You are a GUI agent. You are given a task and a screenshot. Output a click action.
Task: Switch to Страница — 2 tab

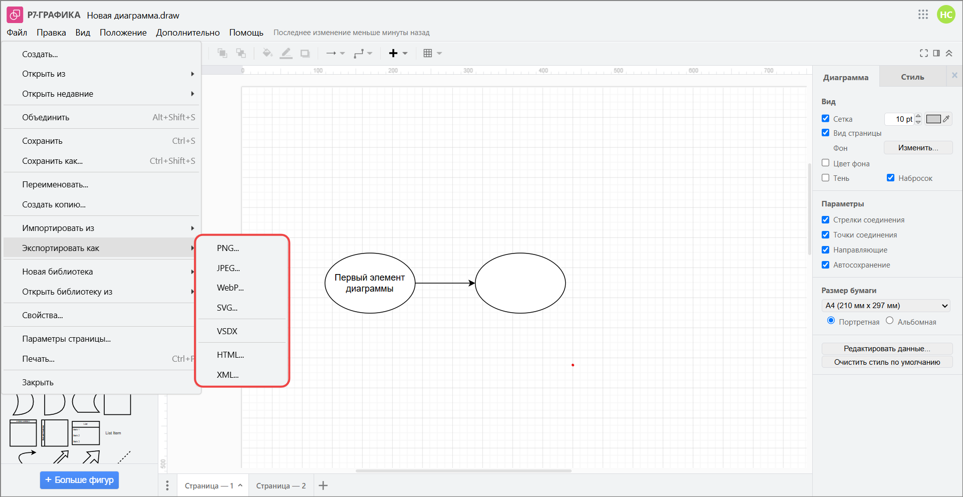pos(281,485)
